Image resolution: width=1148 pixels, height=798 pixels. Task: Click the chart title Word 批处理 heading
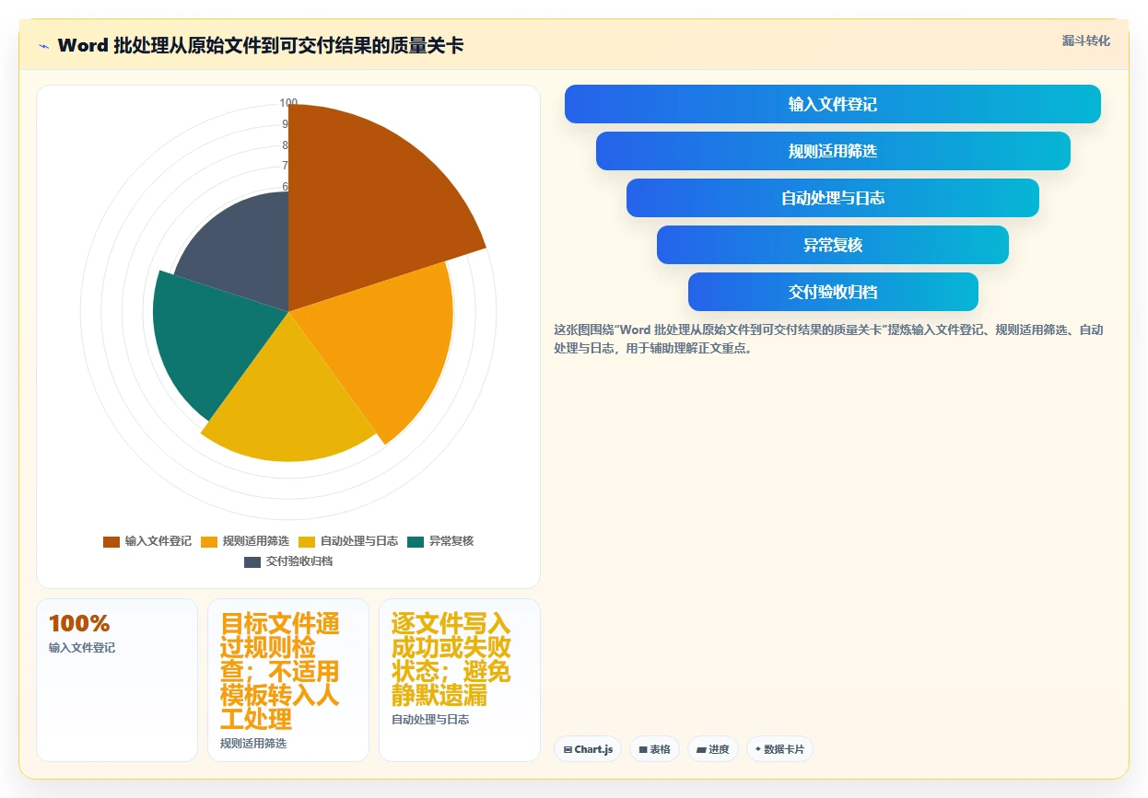pos(261,45)
